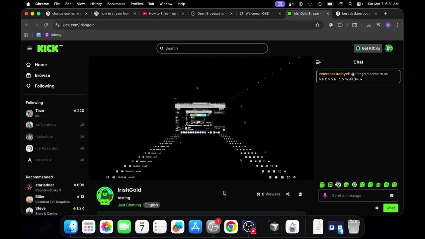Open OBS in the Dock
Screen dimensions: 425x239
pyautogui.click(x=249, y=227)
